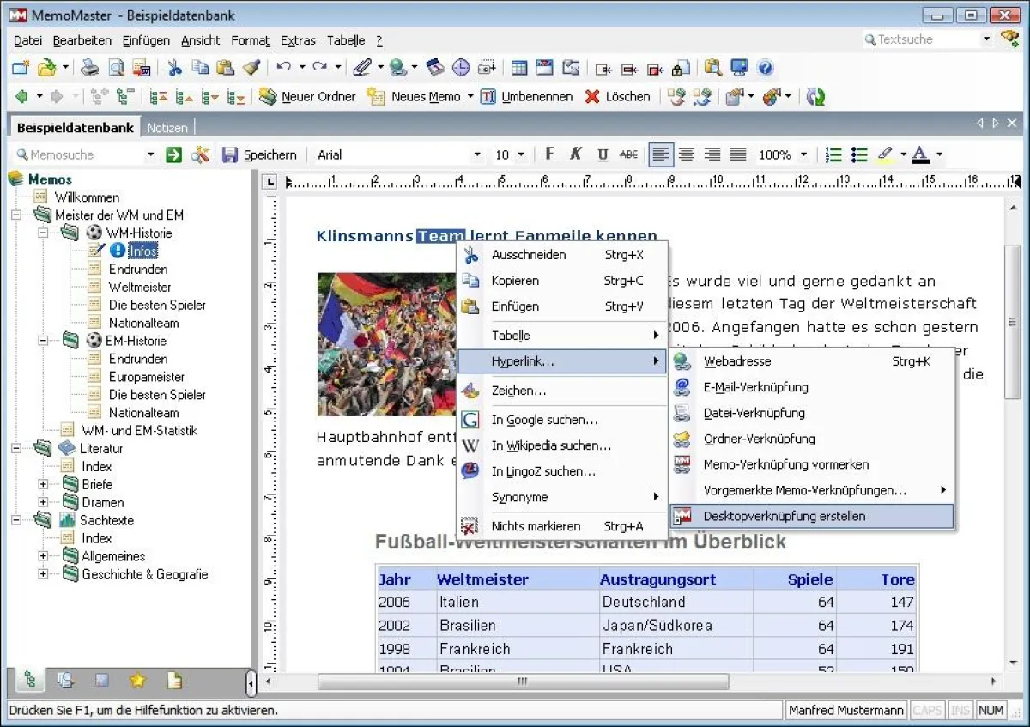1030x727 pixels.
Task: Toggle underline formatting
Action: (603, 154)
